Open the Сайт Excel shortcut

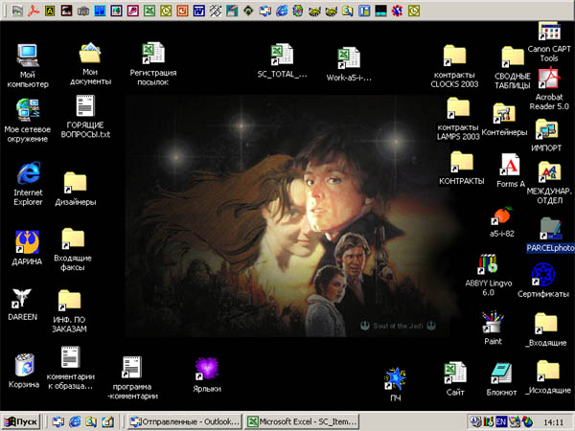455,373
